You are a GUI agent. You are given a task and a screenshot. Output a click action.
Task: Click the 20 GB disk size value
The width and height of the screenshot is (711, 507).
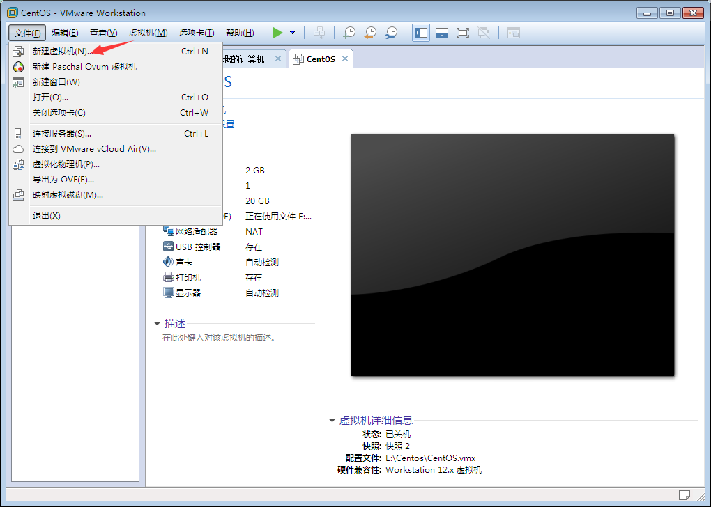point(257,201)
